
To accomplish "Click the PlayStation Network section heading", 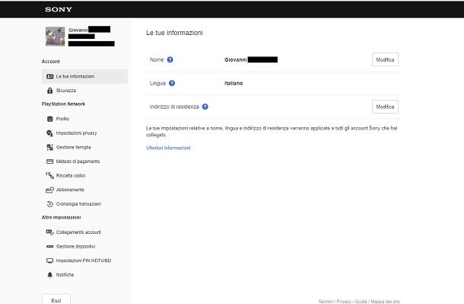I will pos(63,104).
